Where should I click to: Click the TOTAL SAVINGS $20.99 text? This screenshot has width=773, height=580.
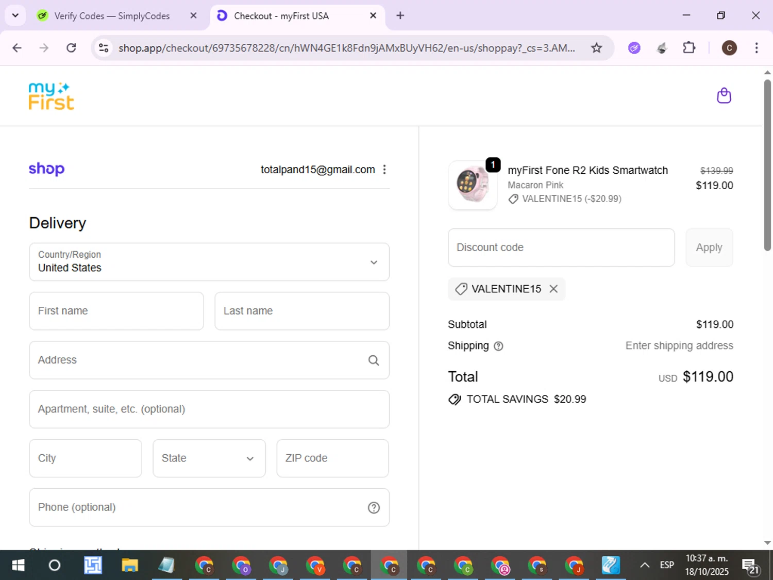[x=526, y=399]
